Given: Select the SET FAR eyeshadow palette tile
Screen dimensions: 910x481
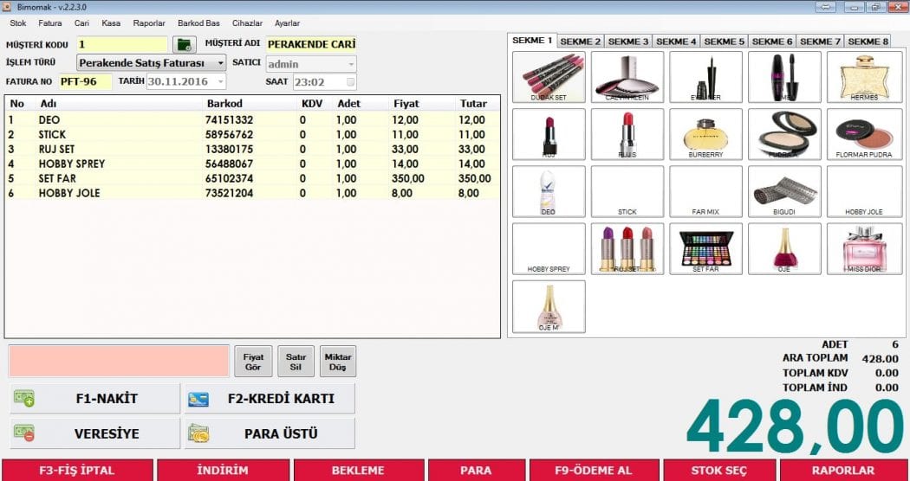Looking at the screenshot, I should [705, 249].
